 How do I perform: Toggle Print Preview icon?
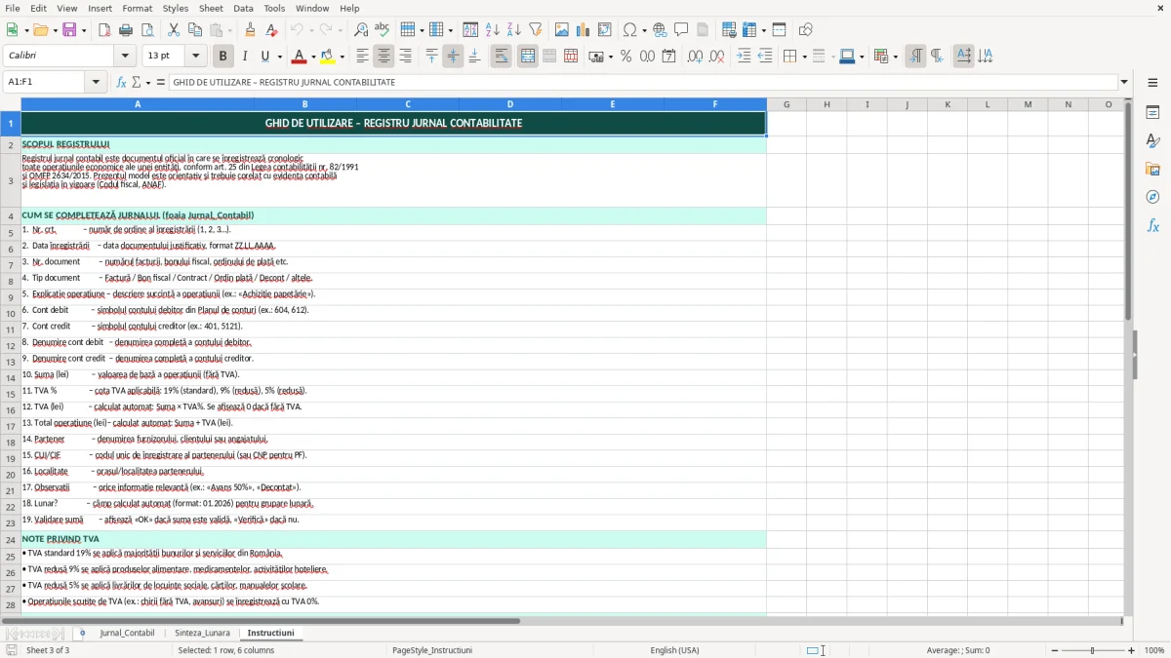point(145,30)
